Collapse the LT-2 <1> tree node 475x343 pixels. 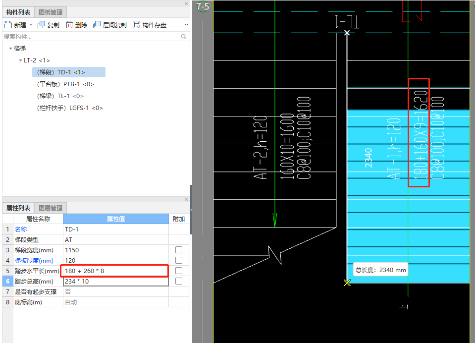point(20,60)
